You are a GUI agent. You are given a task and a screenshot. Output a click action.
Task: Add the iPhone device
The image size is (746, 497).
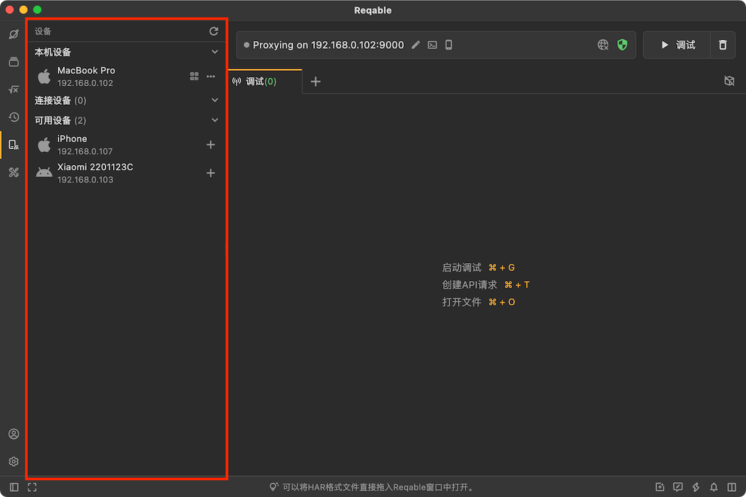211,145
